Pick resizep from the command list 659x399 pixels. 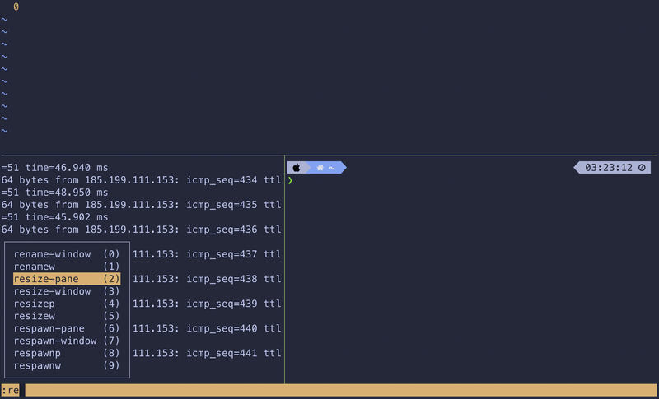click(x=67, y=304)
